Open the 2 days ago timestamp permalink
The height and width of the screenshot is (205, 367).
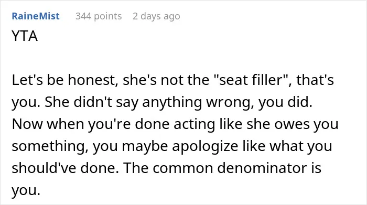(156, 16)
